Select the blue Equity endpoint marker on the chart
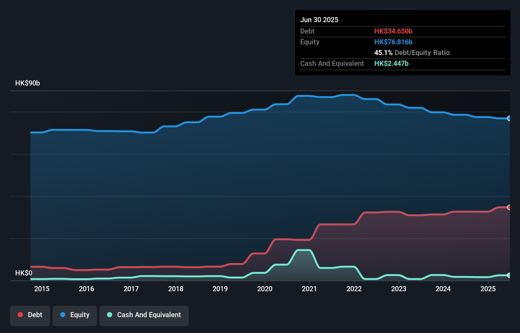520x333 pixels. 509,118
